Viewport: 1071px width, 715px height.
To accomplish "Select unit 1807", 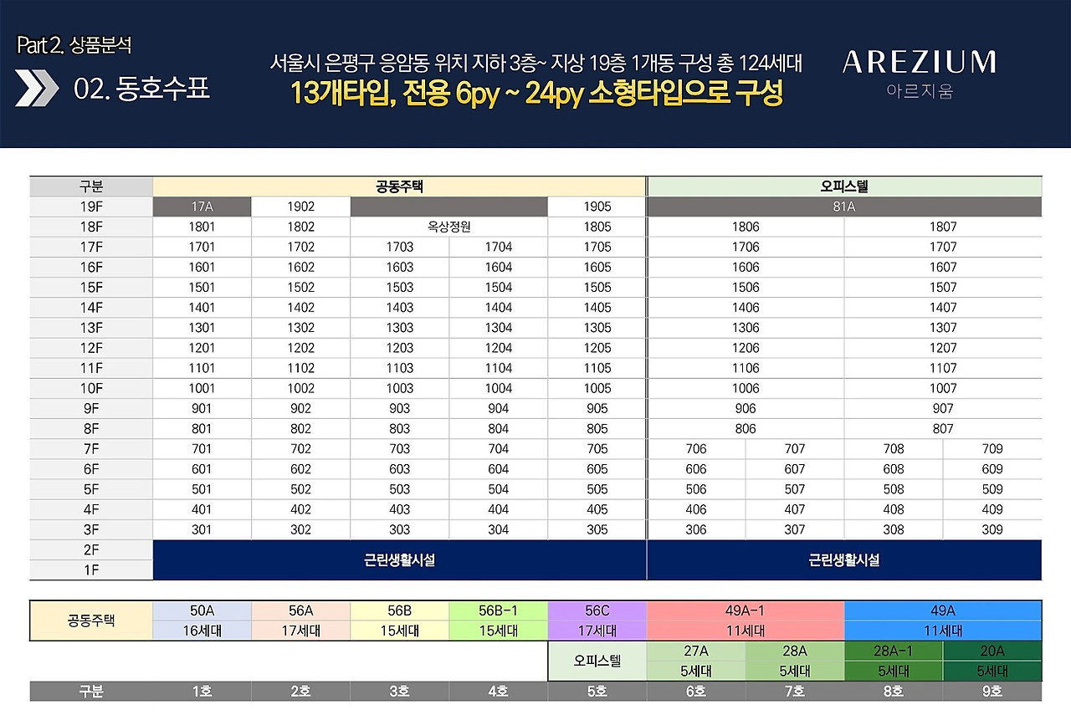I will click(943, 227).
